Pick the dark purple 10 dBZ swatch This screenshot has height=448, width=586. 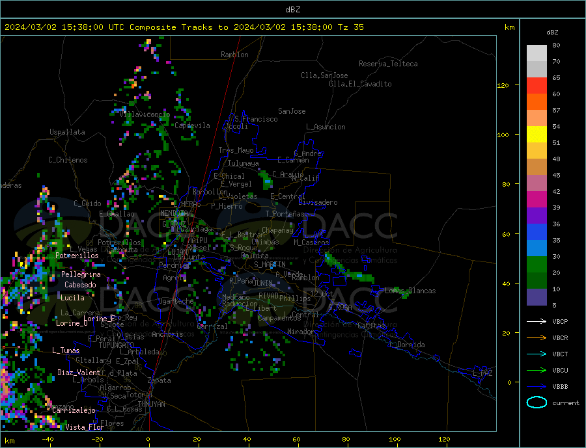pyautogui.click(x=537, y=297)
